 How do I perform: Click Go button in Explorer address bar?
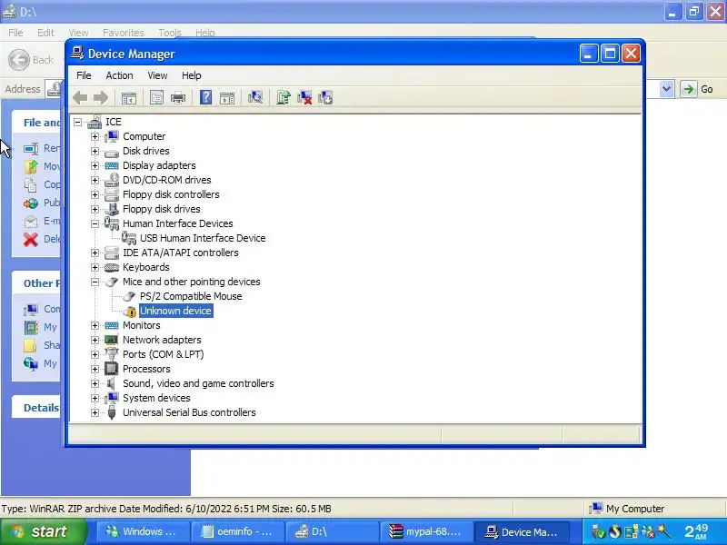698,89
